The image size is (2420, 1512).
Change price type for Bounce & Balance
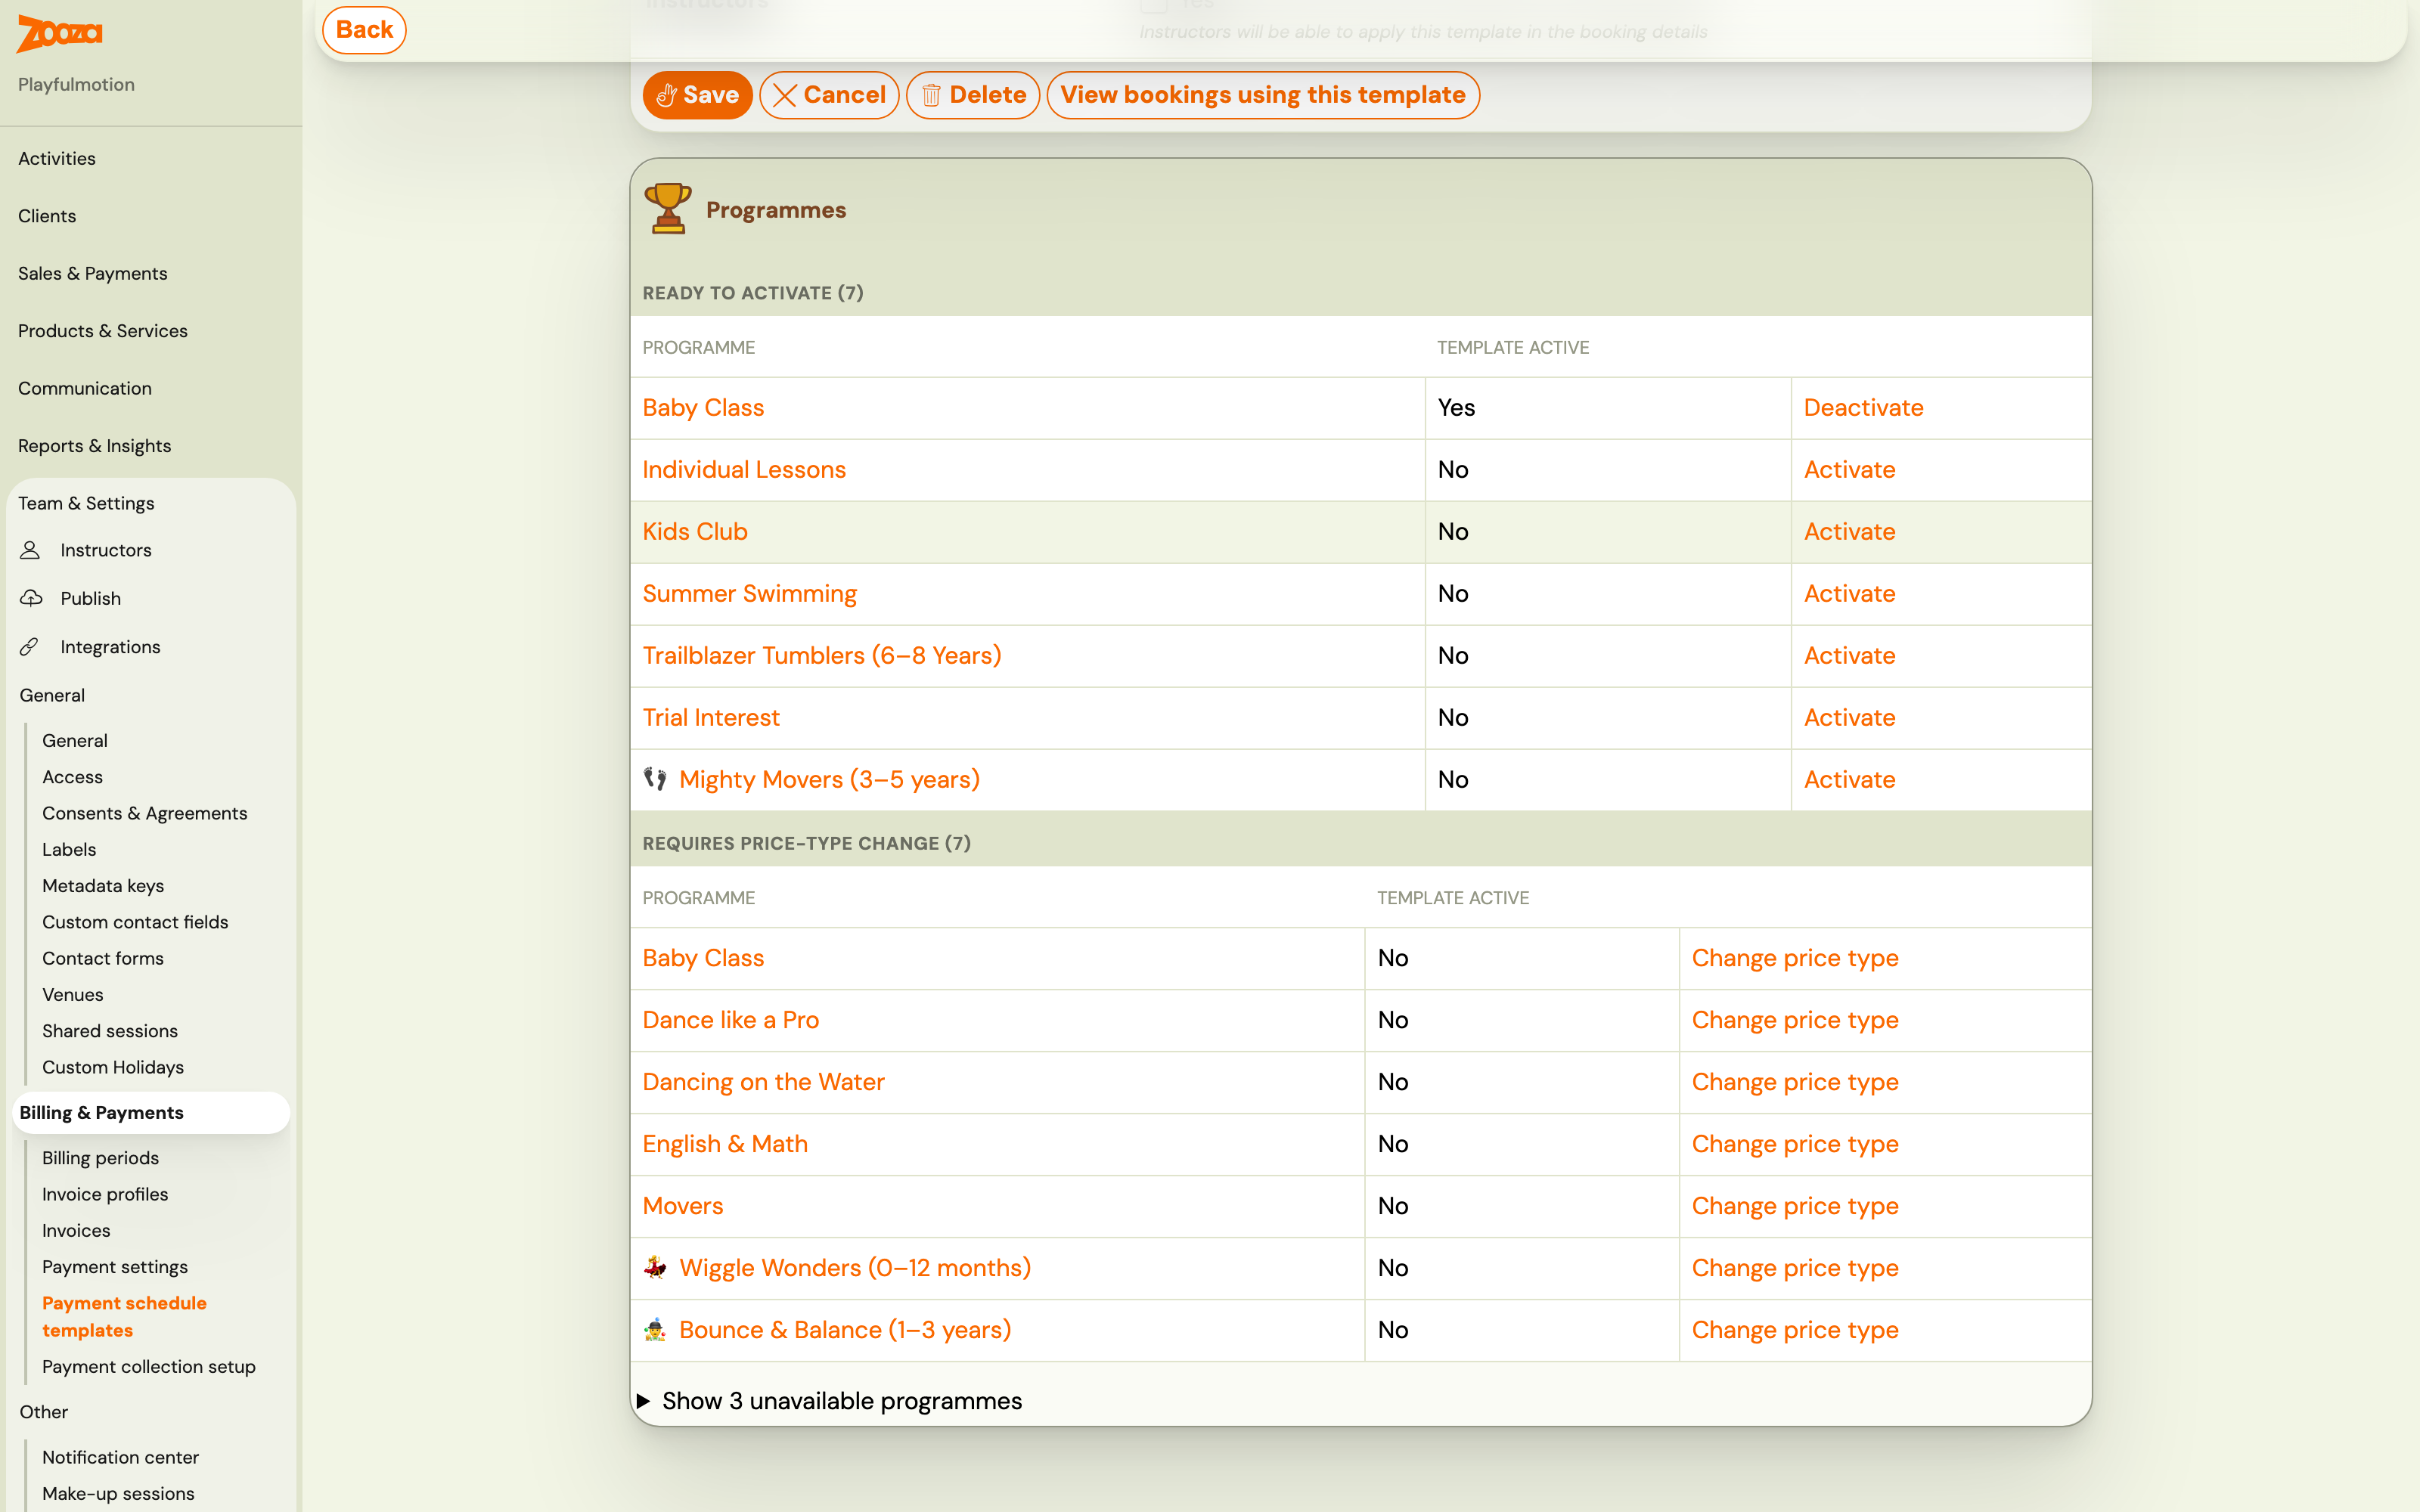[x=1795, y=1330]
